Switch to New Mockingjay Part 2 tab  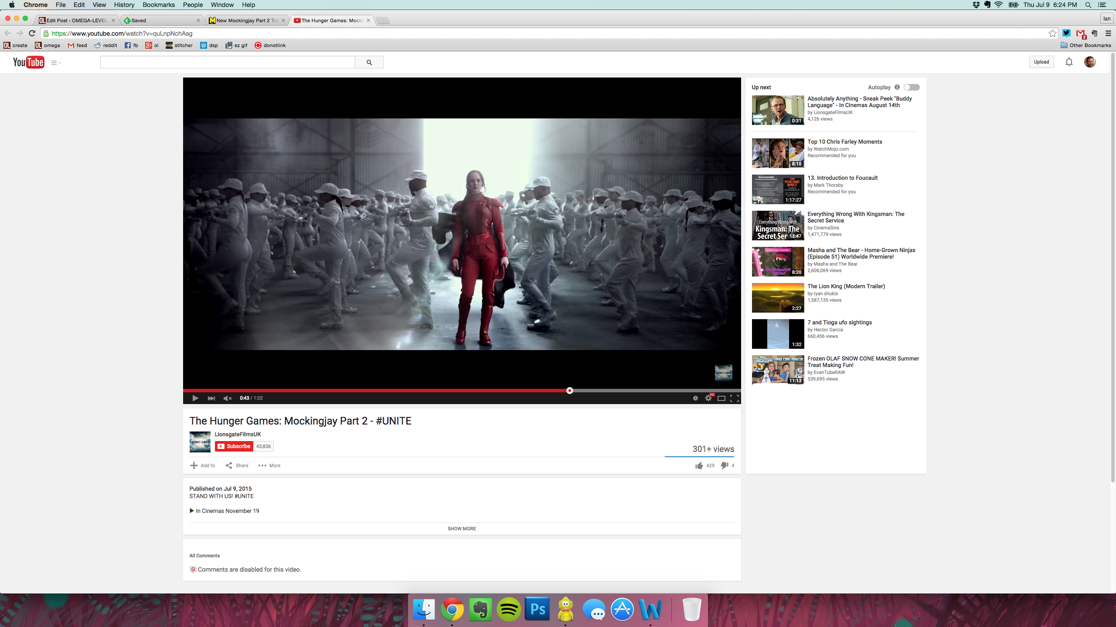click(x=247, y=20)
